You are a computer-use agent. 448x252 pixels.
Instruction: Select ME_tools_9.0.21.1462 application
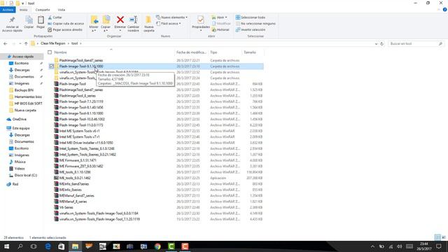click(75, 178)
